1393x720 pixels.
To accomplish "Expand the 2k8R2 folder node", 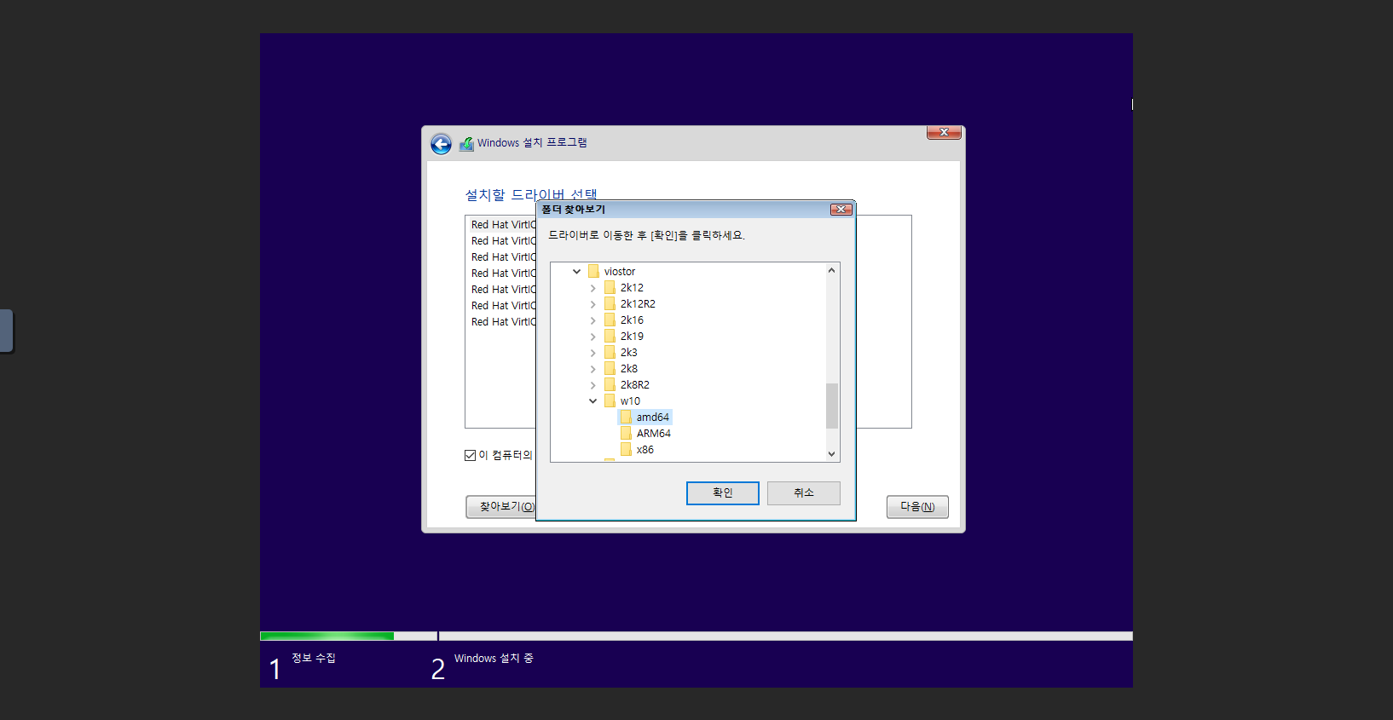I will tap(592, 385).
